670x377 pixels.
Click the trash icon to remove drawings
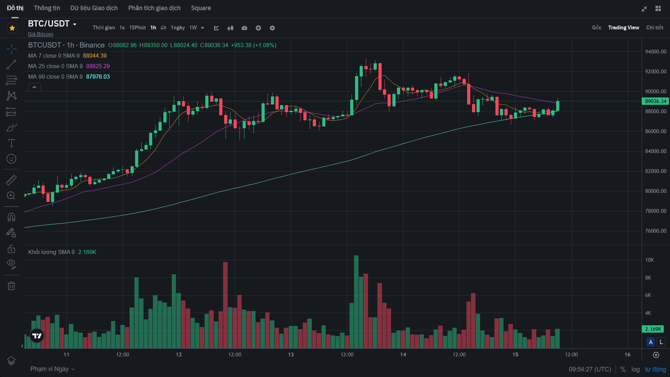[11, 286]
